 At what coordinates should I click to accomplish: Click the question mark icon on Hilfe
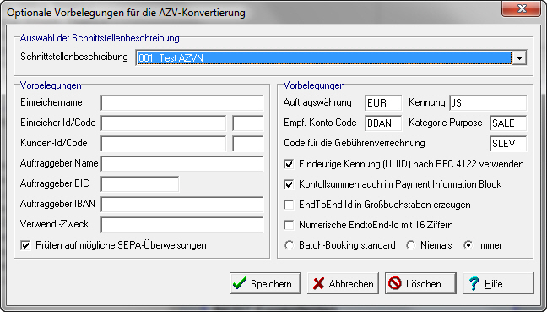pos(474,283)
